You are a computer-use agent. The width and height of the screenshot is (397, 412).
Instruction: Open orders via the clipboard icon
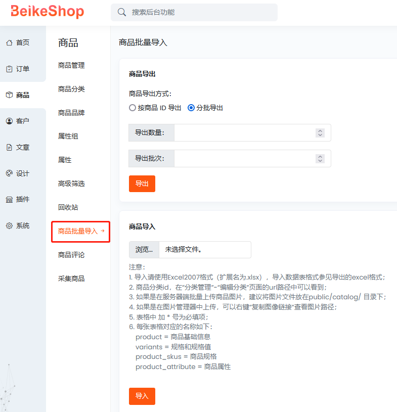click(x=9, y=69)
